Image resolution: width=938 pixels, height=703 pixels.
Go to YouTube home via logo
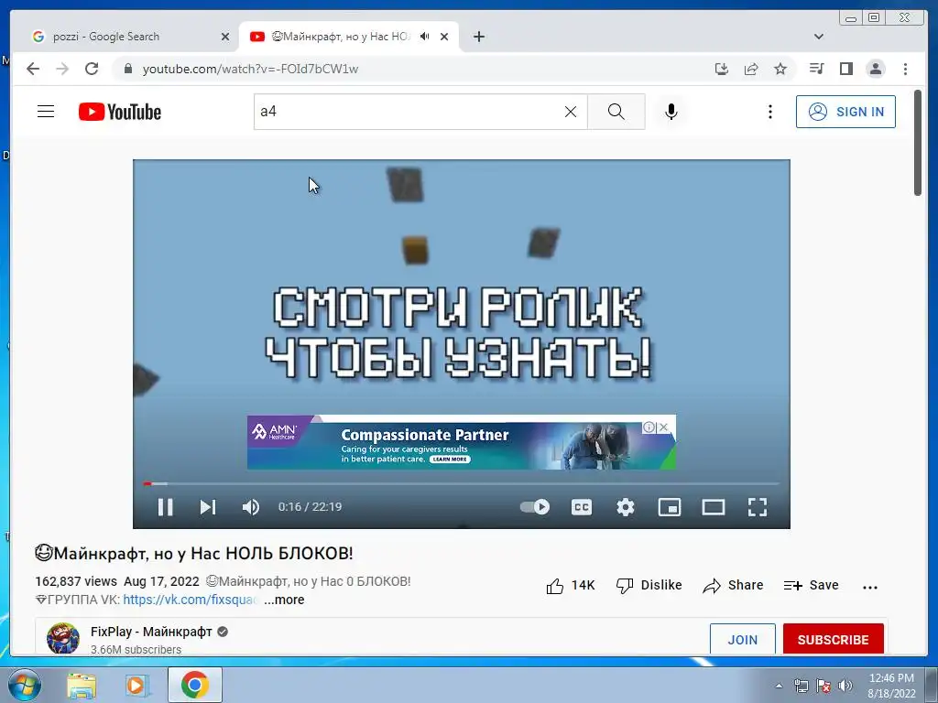coord(120,112)
